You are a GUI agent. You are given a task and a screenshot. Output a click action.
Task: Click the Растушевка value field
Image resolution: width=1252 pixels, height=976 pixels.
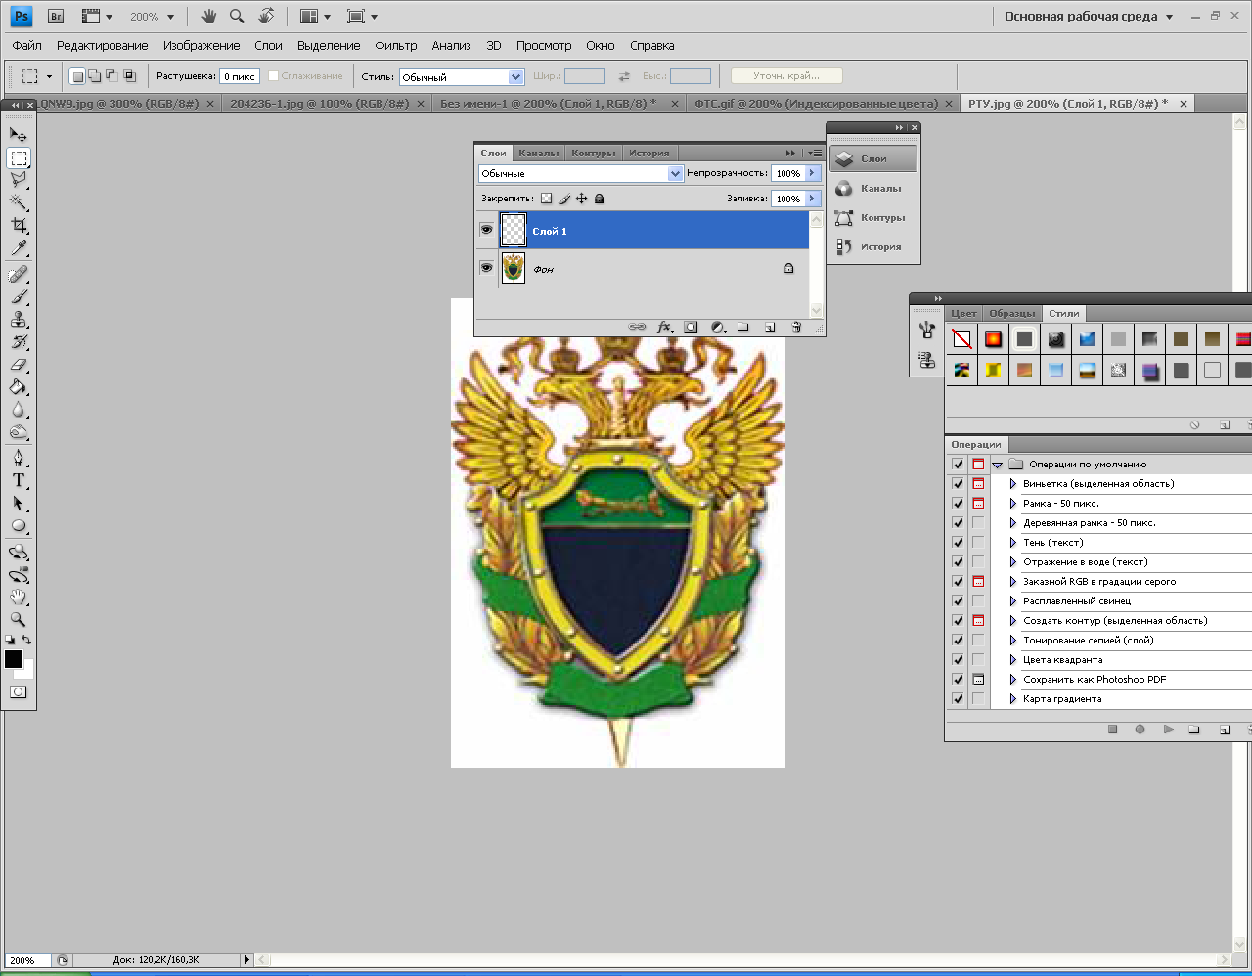point(240,76)
